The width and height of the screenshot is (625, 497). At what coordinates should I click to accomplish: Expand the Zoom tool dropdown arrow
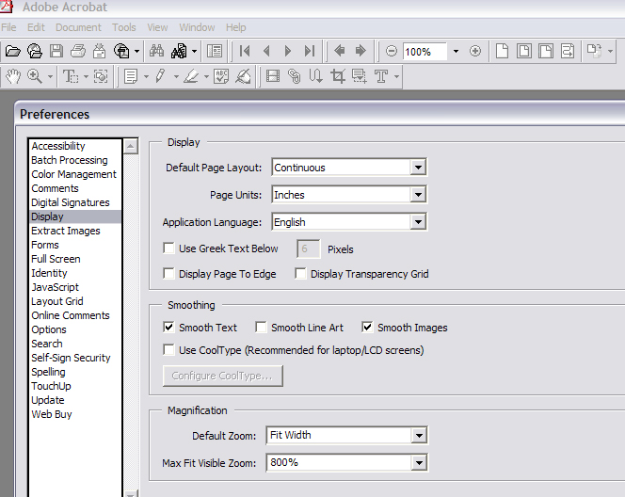coord(50,75)
